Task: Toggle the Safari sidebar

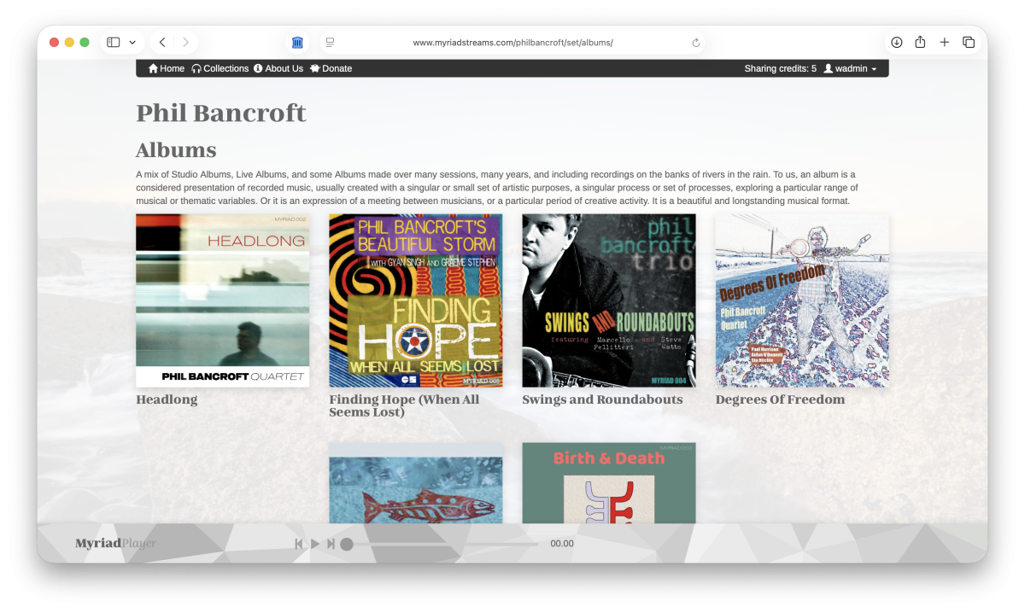Action: (x=114, y=42)
